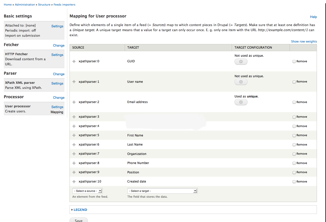Click Show row weights link

point(304,41)
